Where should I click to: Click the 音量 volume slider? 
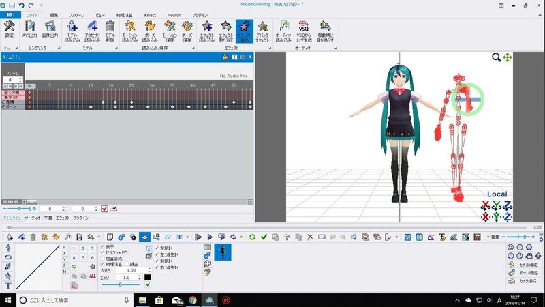[x=519, y=237]
